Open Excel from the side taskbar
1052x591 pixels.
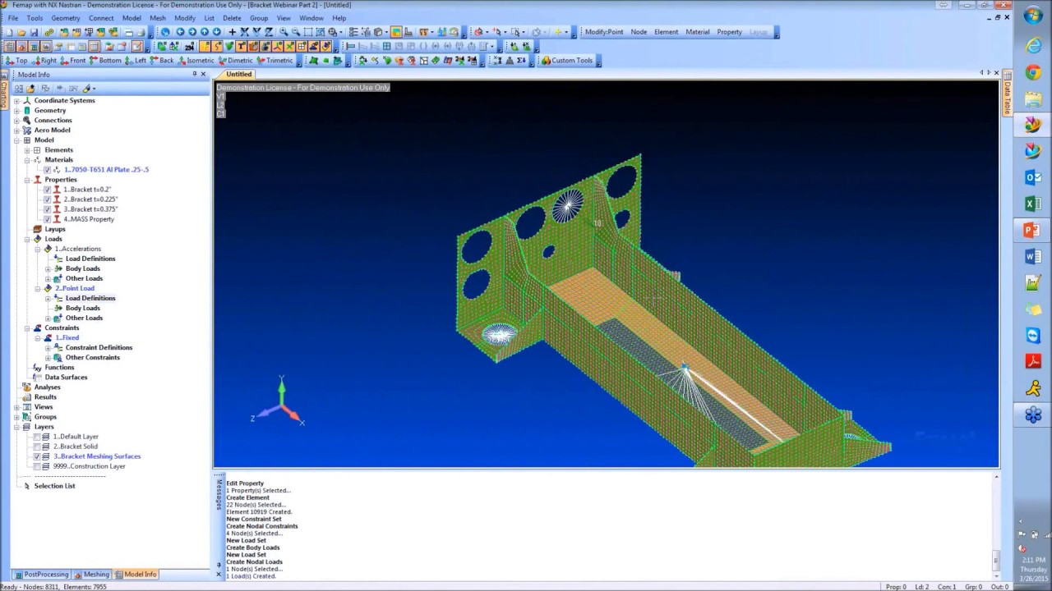pyautogui.click(x=1033, y=204)
